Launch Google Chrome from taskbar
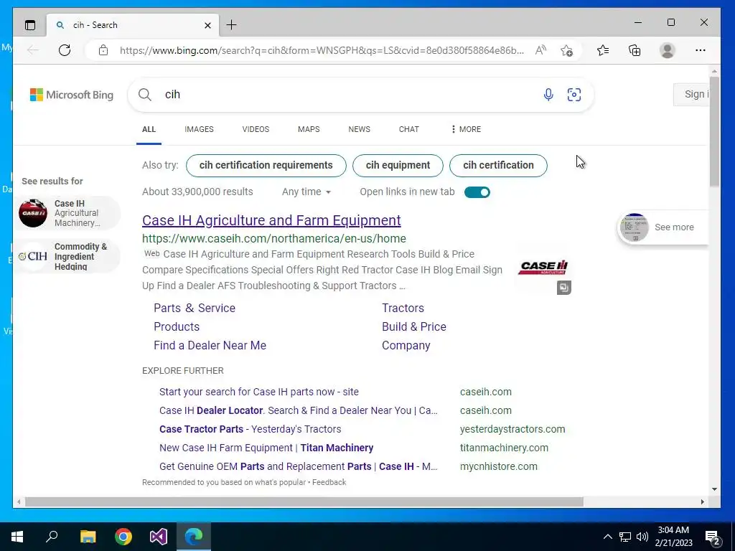735x551 pixels. (x=123, y=537)
